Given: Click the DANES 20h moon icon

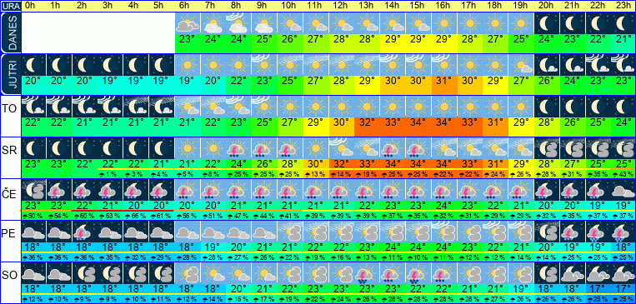Looking at the screenshot, I should (547, 23).
